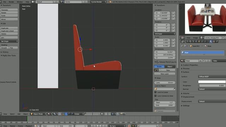Collapse the Surface panel
Screen dimensions: 226x127
click(x=185, y=72)
